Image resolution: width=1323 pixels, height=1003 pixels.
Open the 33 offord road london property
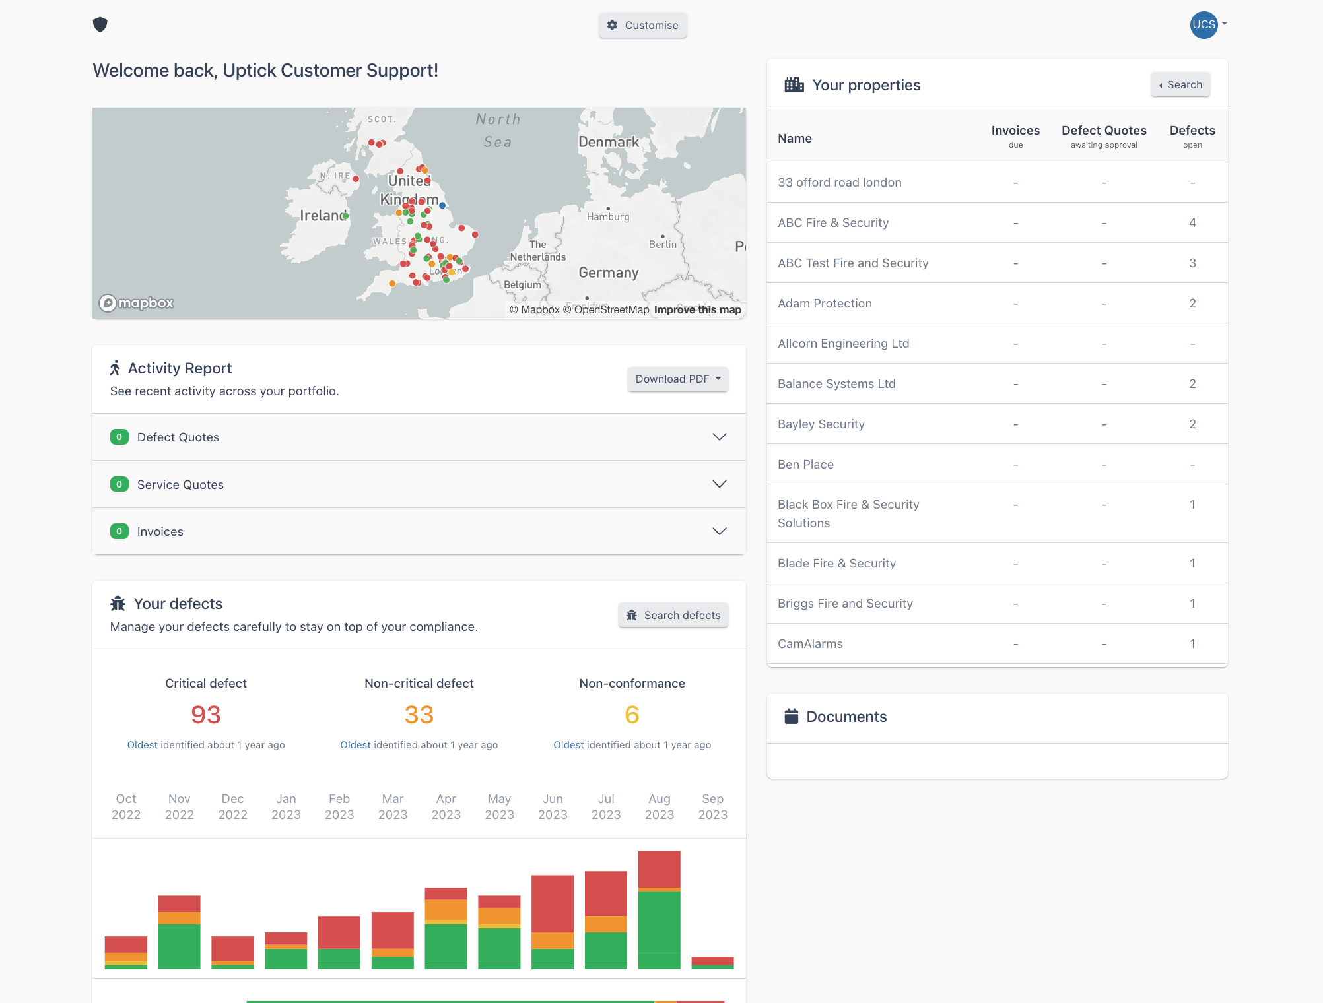840,182
